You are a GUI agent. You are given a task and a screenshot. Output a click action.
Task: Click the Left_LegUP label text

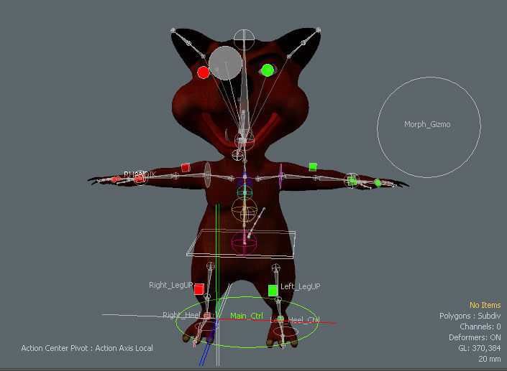click(301, 286)
